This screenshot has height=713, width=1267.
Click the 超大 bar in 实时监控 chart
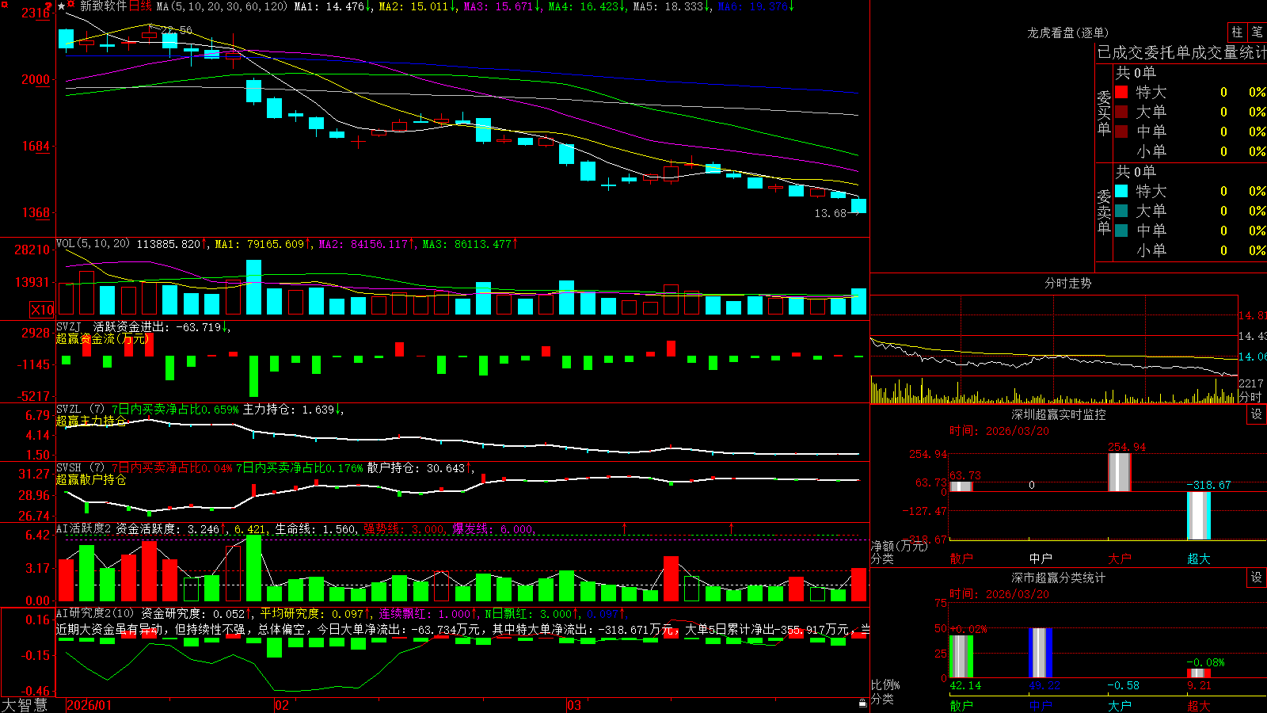1199,516
